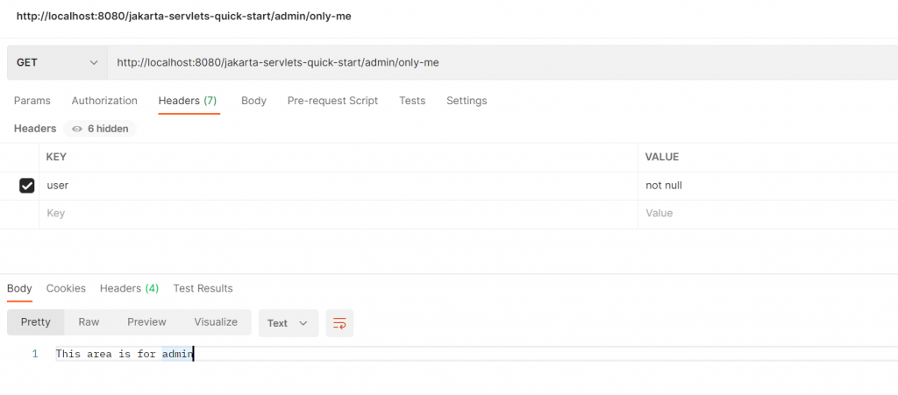View the Test Results tab
Viewport: 898px width, 395px height.
[x=203, y=289]
